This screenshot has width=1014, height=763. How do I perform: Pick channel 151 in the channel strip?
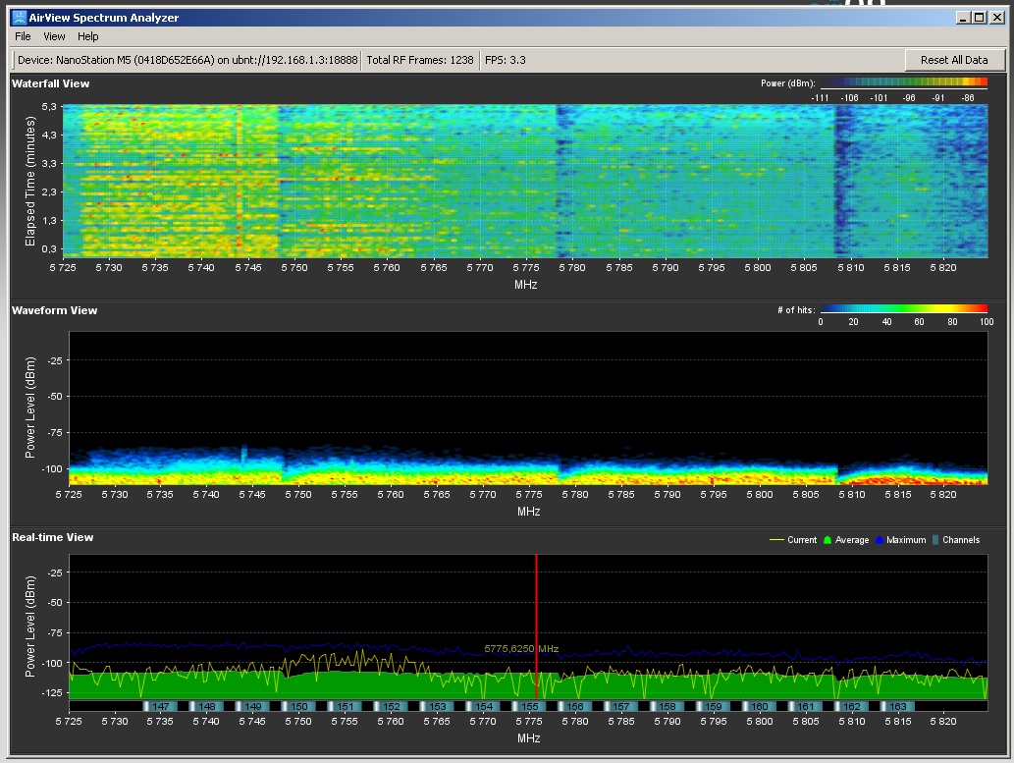(x=345, y=707)
